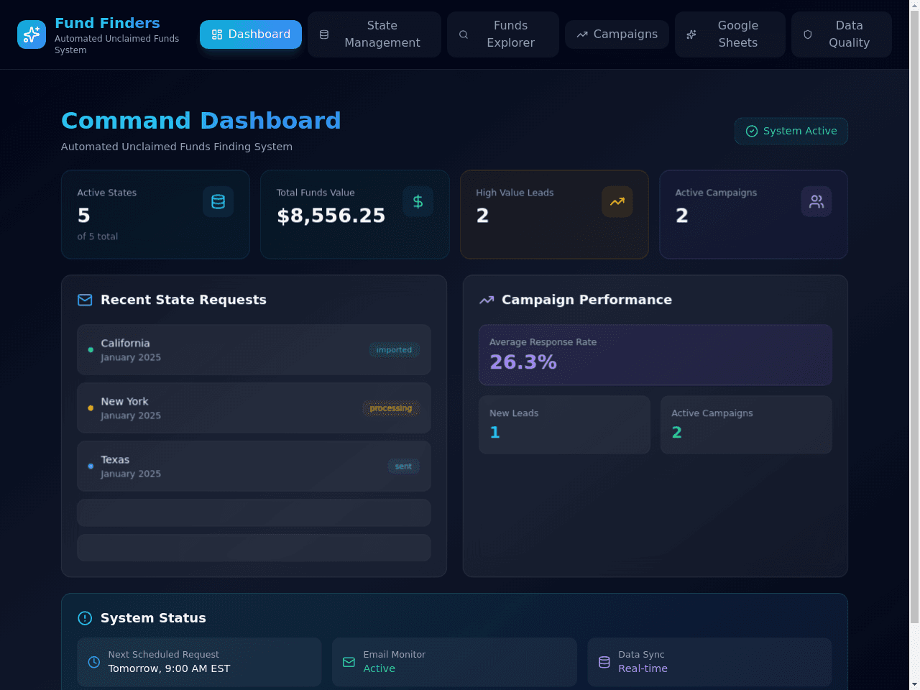This screenshot has height=690, width=920.
Task: Click the envelope icon beside Recent State Requests
Action: pyautogui.click(x=85, y=300)
